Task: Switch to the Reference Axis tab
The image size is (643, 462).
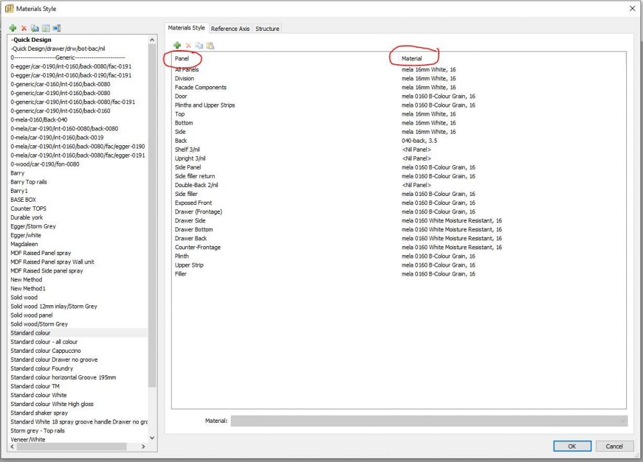Action: (230, 29)
